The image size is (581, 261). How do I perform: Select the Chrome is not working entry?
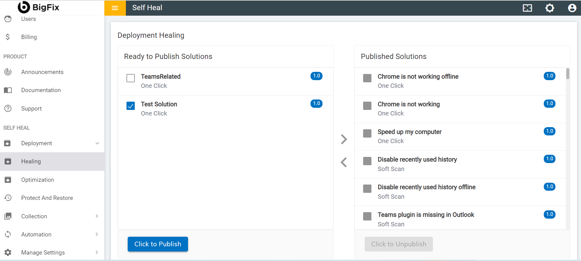tap(408, 104)
